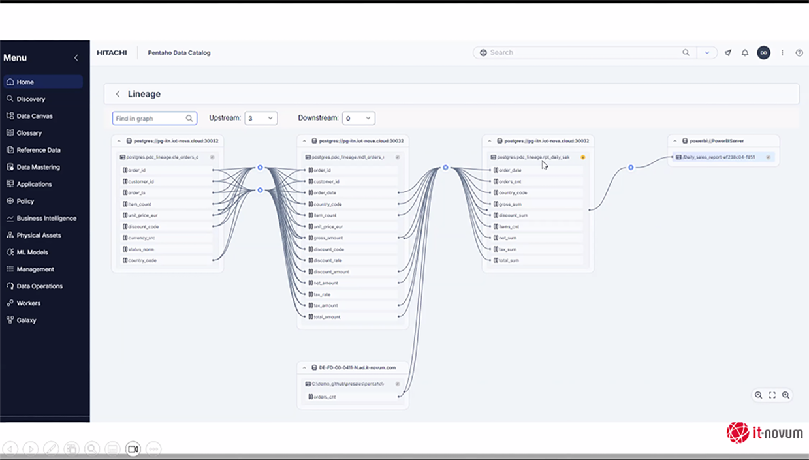Select the Daily_sales_report node in PowerBIServer

coord(718,157)
